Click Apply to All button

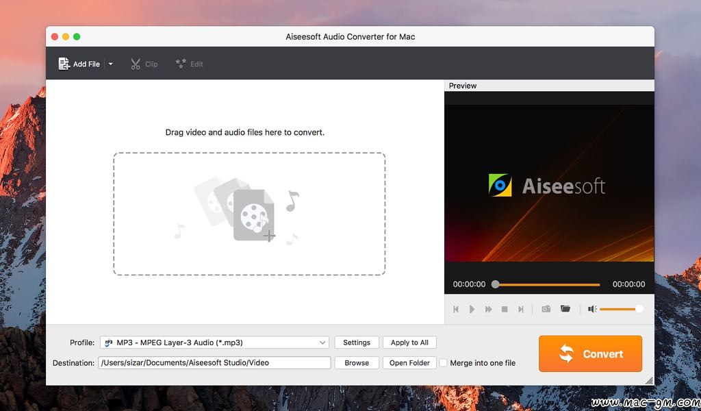point(409,342)
